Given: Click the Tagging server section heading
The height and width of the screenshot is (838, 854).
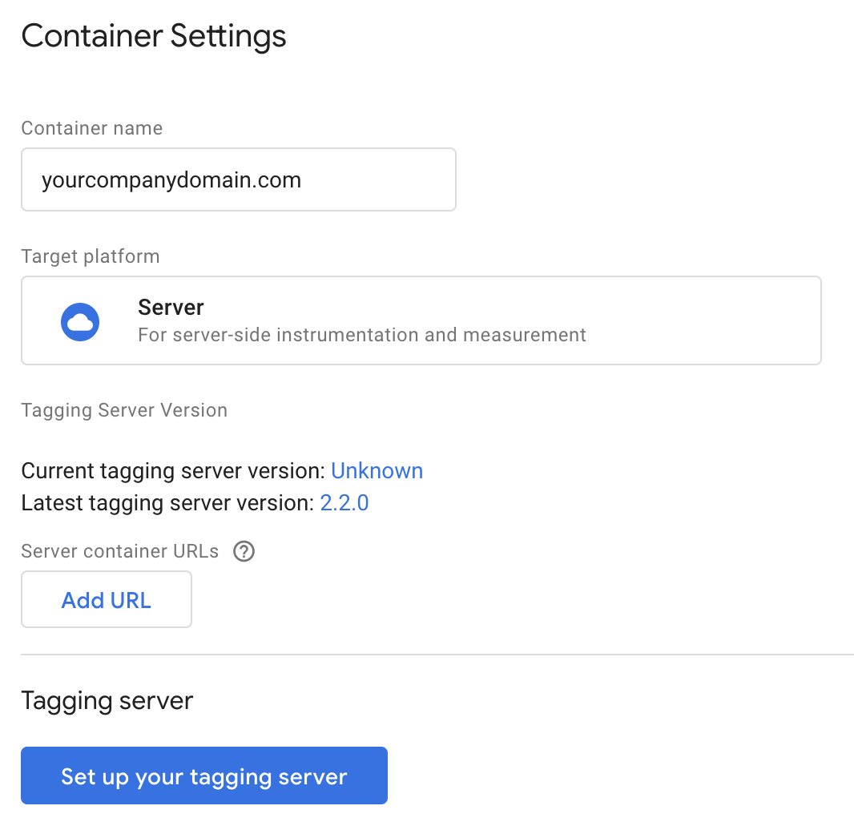Looking at the screenshot, I should pos(107,701).
